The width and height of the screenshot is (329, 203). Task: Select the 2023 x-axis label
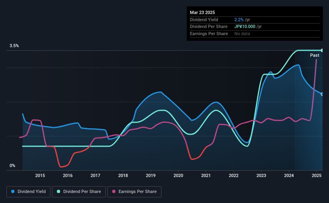tap(261, 175)
